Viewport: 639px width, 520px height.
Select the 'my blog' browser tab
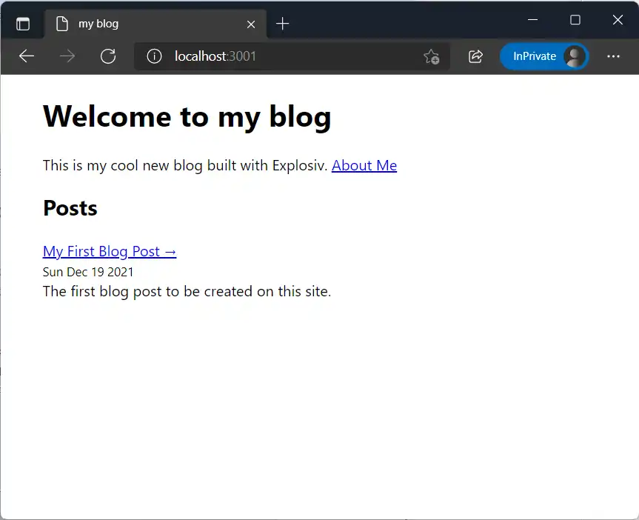point(148,24)
